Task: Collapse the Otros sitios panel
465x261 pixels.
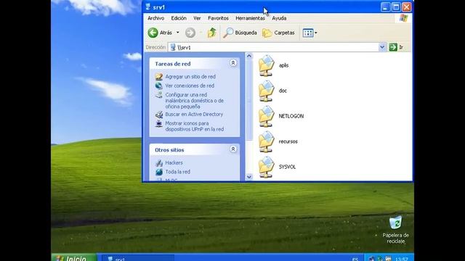Action: click(x=233, y=149)
